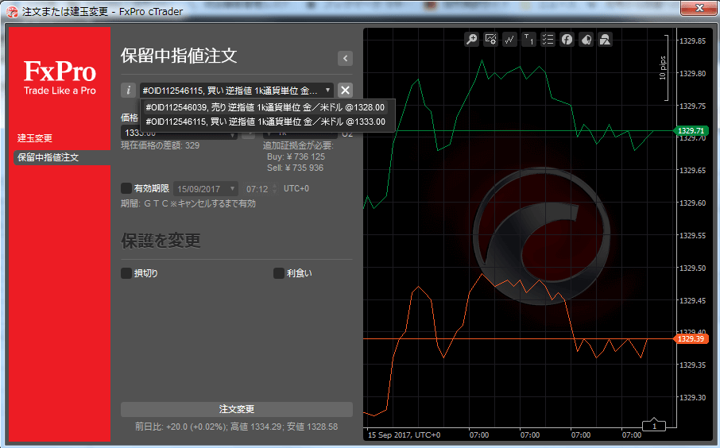Click the chart type zigzag line icon
The height and width of the screenshot is (448, 720).
tap(509, 40)
